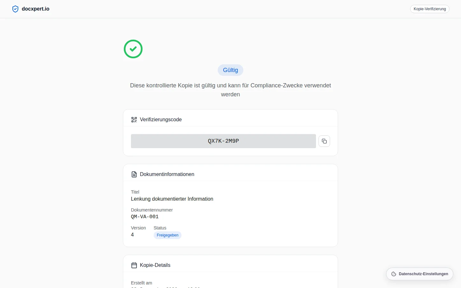Click the docxpert.io brand name link

tap(36, 9)
